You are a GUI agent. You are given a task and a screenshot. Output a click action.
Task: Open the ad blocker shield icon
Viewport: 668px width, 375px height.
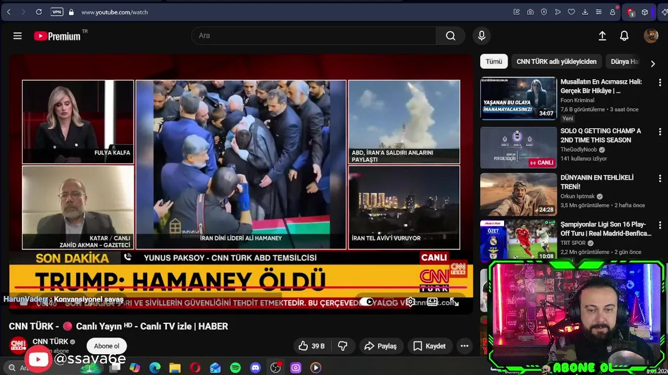[544, 12]
